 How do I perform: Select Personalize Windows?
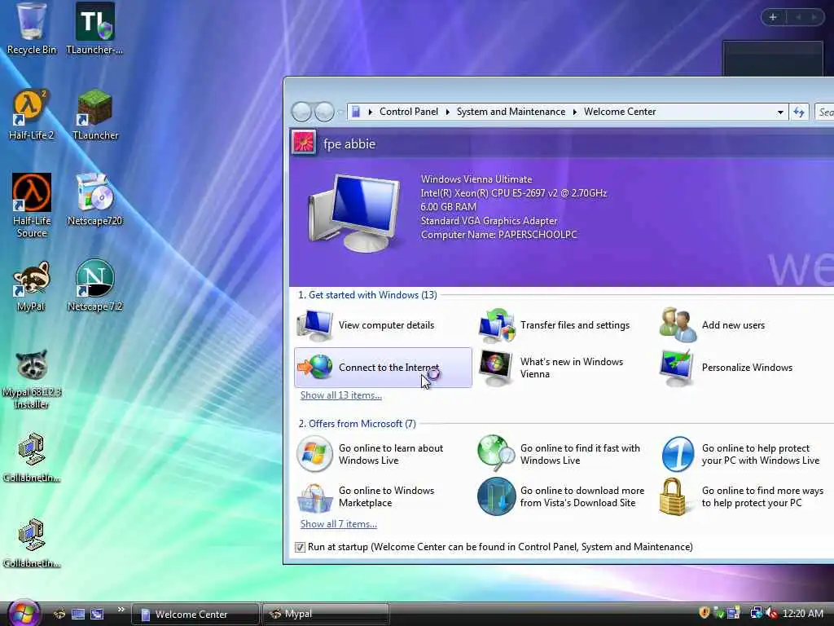tap(726, 368)
